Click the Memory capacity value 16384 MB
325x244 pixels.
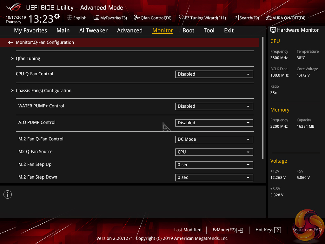306,126
